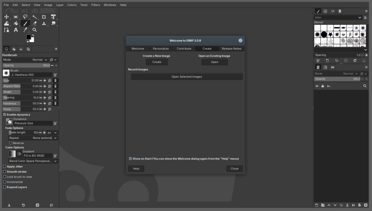Pick the Text tool
Viewport: 372px width, 211px height.
pos(16,30)
